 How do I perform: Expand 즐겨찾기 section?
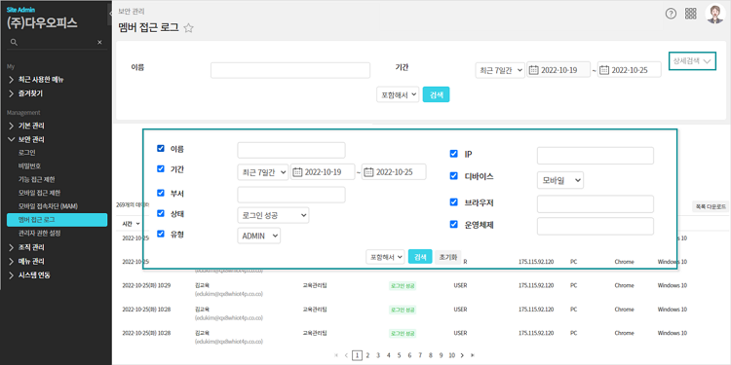[26, 93]
